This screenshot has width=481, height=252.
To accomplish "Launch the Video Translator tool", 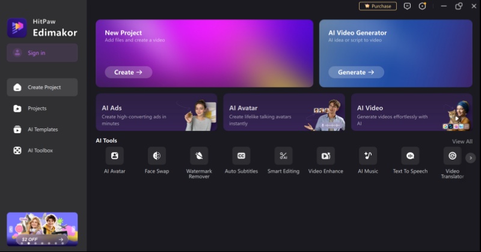I will point(453,156).
